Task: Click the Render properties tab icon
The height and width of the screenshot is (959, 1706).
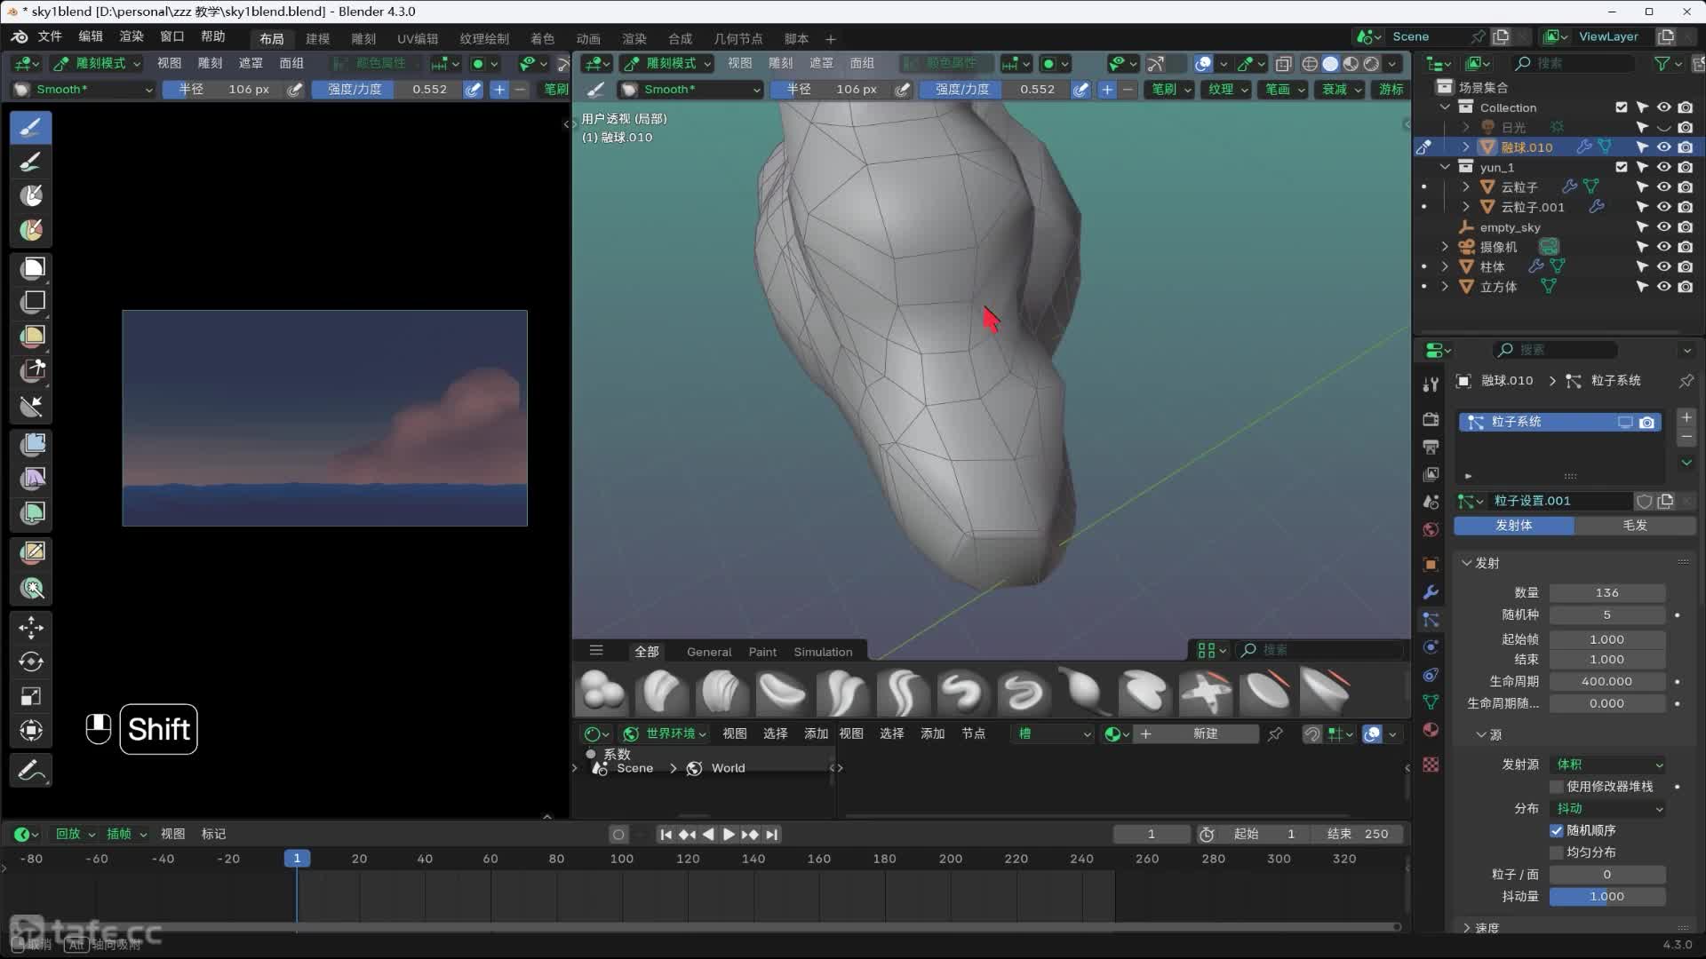Action: pyautogui.click(x=1431, y=419)
